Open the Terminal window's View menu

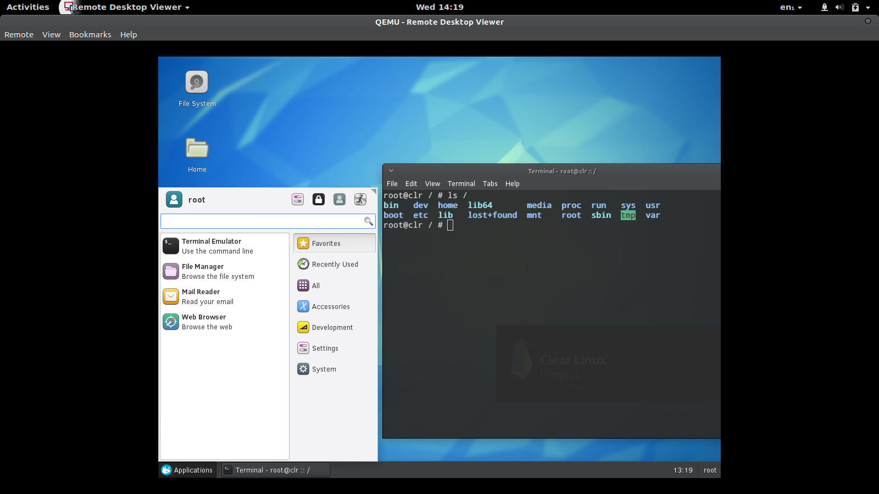(x=432, y=184)
